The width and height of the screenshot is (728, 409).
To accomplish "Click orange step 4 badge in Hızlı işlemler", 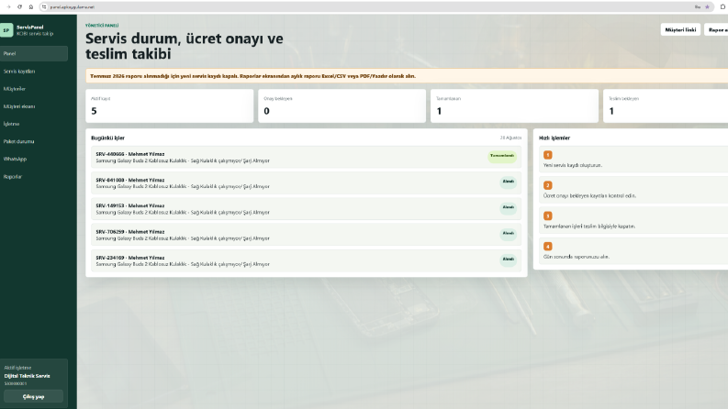I will (548, 247).
